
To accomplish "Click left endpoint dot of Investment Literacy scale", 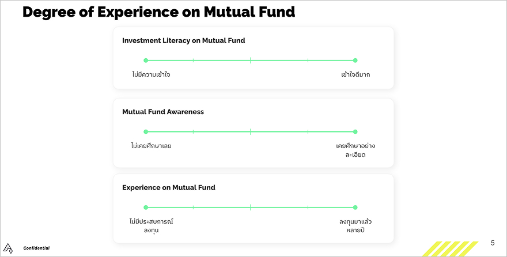I will pos(146,61).
